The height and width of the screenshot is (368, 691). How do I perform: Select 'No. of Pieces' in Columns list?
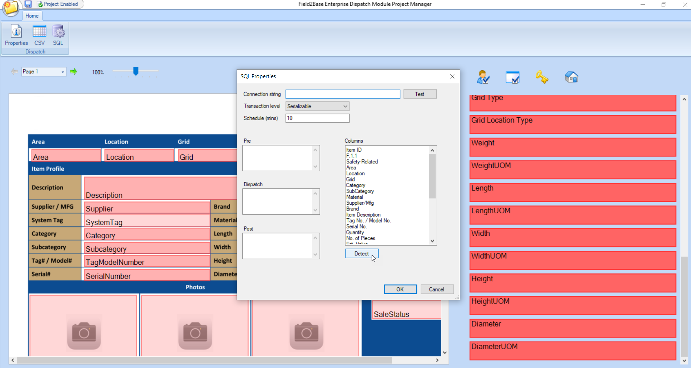pos(360,238)
